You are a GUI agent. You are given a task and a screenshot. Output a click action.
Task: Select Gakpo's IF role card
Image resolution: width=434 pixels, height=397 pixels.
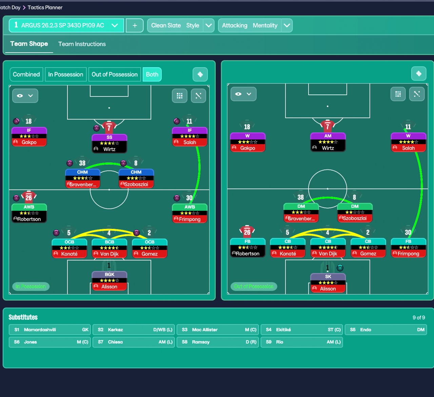click(x=29, y=137)
